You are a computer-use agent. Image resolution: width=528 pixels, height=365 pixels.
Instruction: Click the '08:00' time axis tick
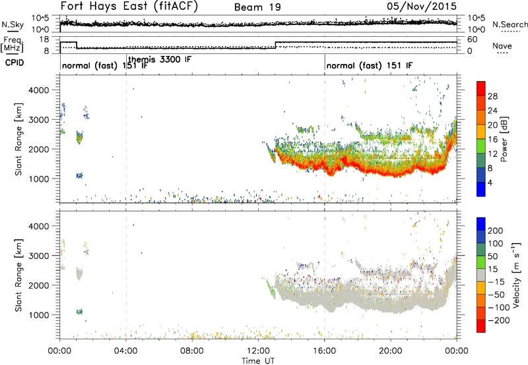[192, 351]
